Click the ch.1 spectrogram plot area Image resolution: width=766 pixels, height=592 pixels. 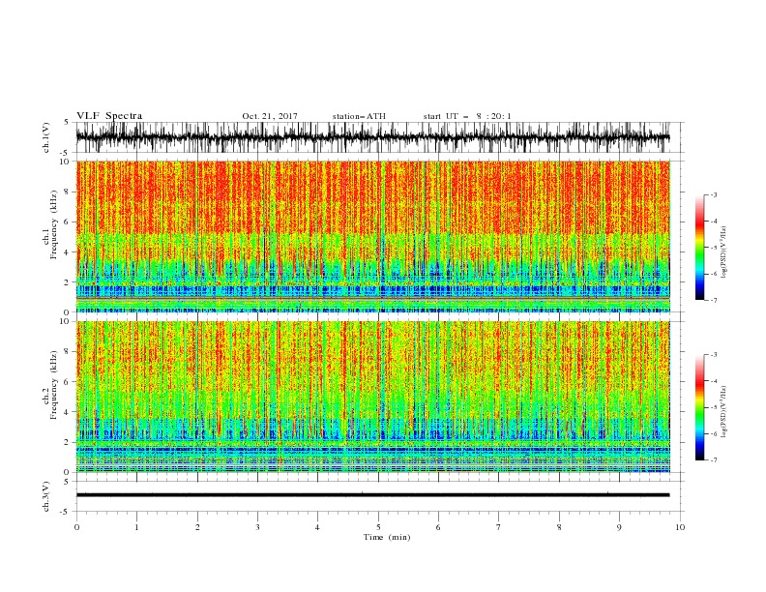(x=372, y=236)
